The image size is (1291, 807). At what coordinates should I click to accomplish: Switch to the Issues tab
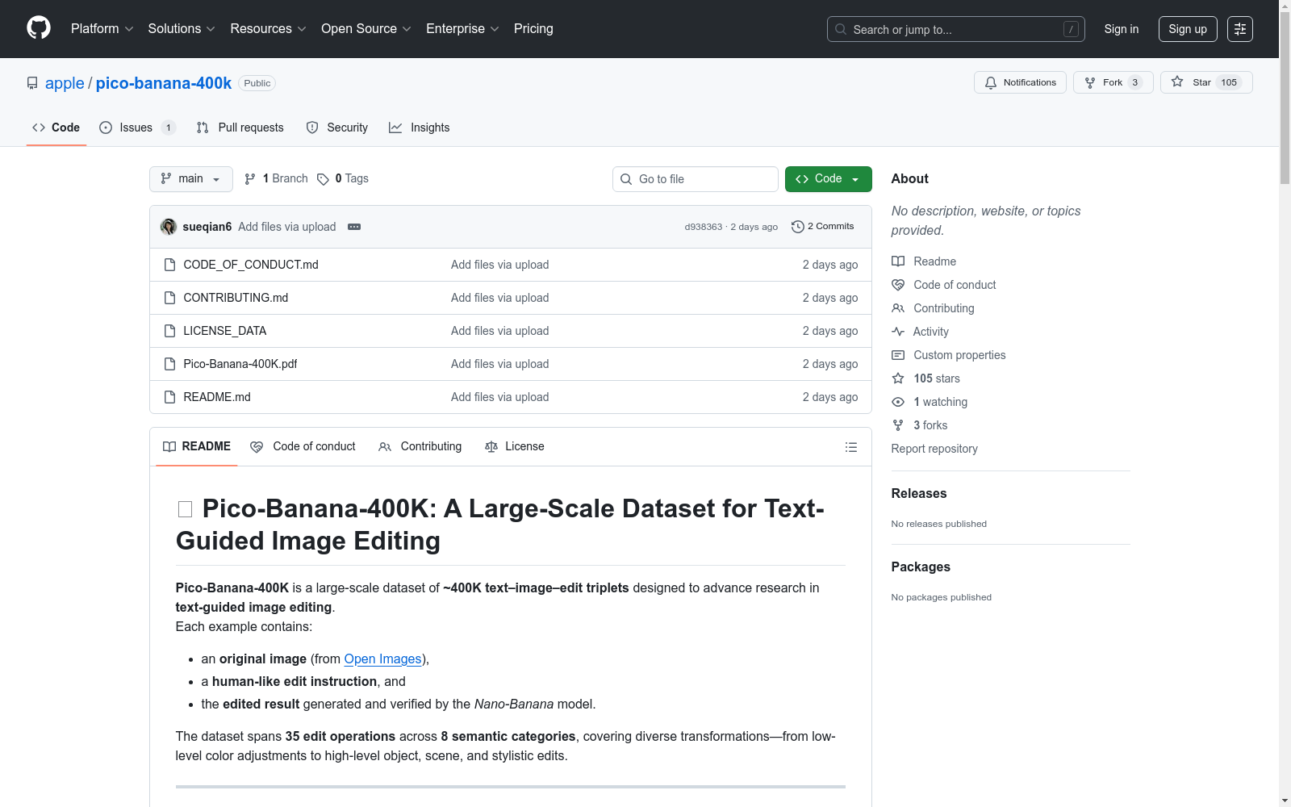(137, 128)
